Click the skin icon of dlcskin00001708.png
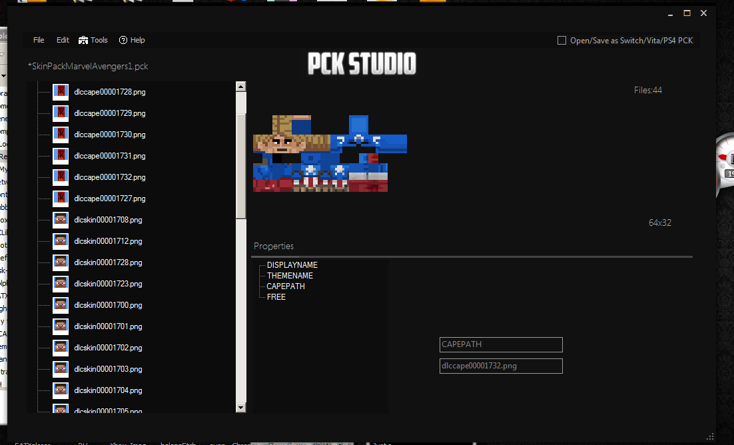 point(61,220)
